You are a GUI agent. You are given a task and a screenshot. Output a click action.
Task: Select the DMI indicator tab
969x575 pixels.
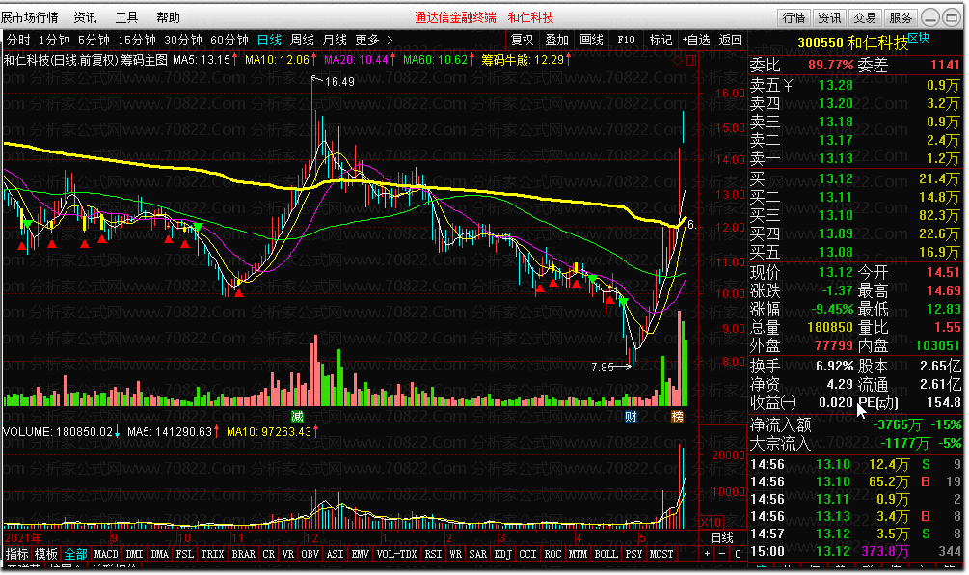(x=134, y=554)
